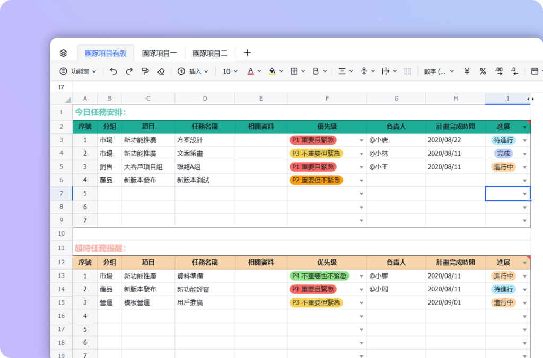Image resolution: width=543 pixels, height=358 pixels.
Task: Click the merge cells icon
Action: tap(408, 71)
